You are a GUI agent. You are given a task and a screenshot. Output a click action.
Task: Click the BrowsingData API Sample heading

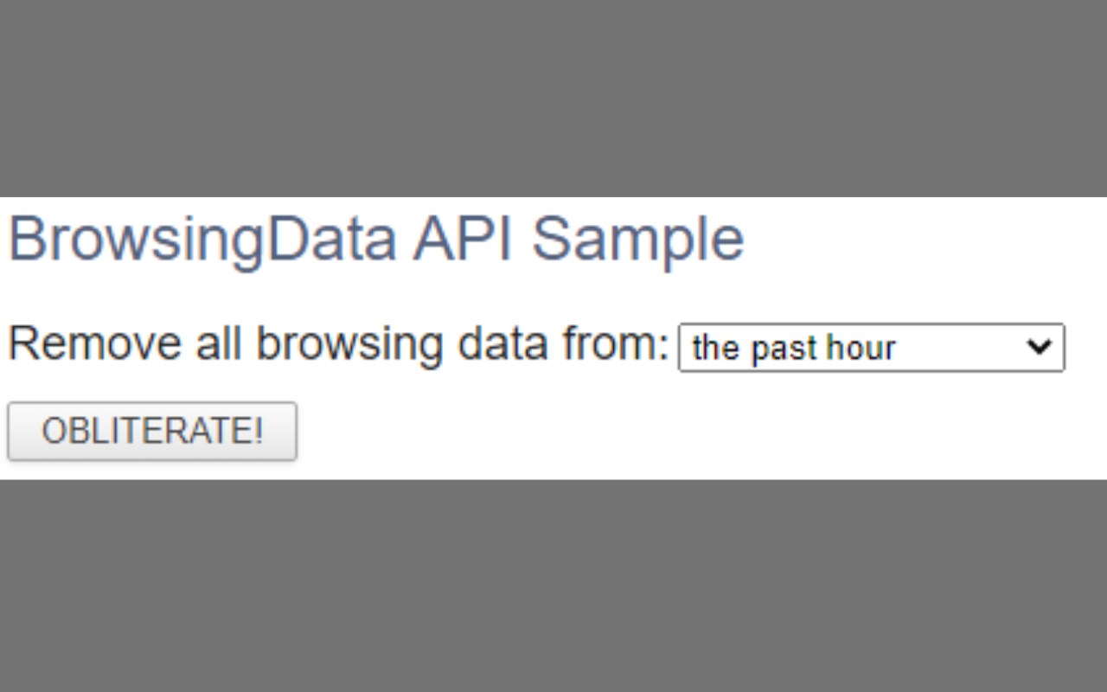point(376,238)
